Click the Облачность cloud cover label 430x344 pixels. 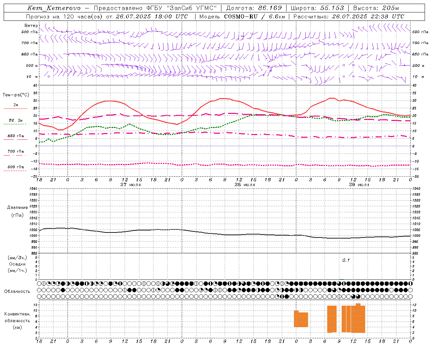click(x=17, y=291)
